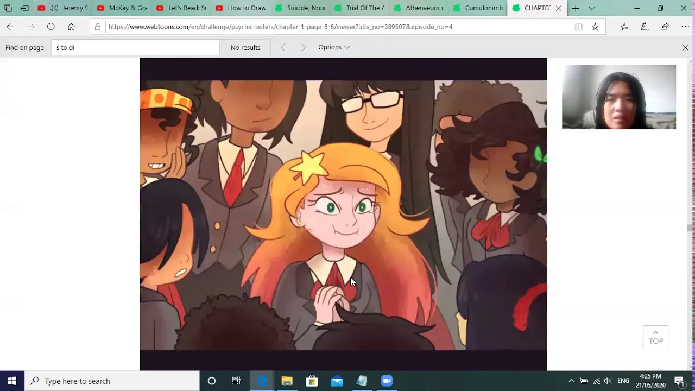Switch to the Athenaeum tab
695x391 pixels.
coord(418,8)
